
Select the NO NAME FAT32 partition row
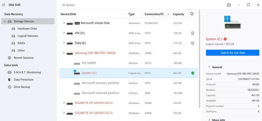click(128, 63)
